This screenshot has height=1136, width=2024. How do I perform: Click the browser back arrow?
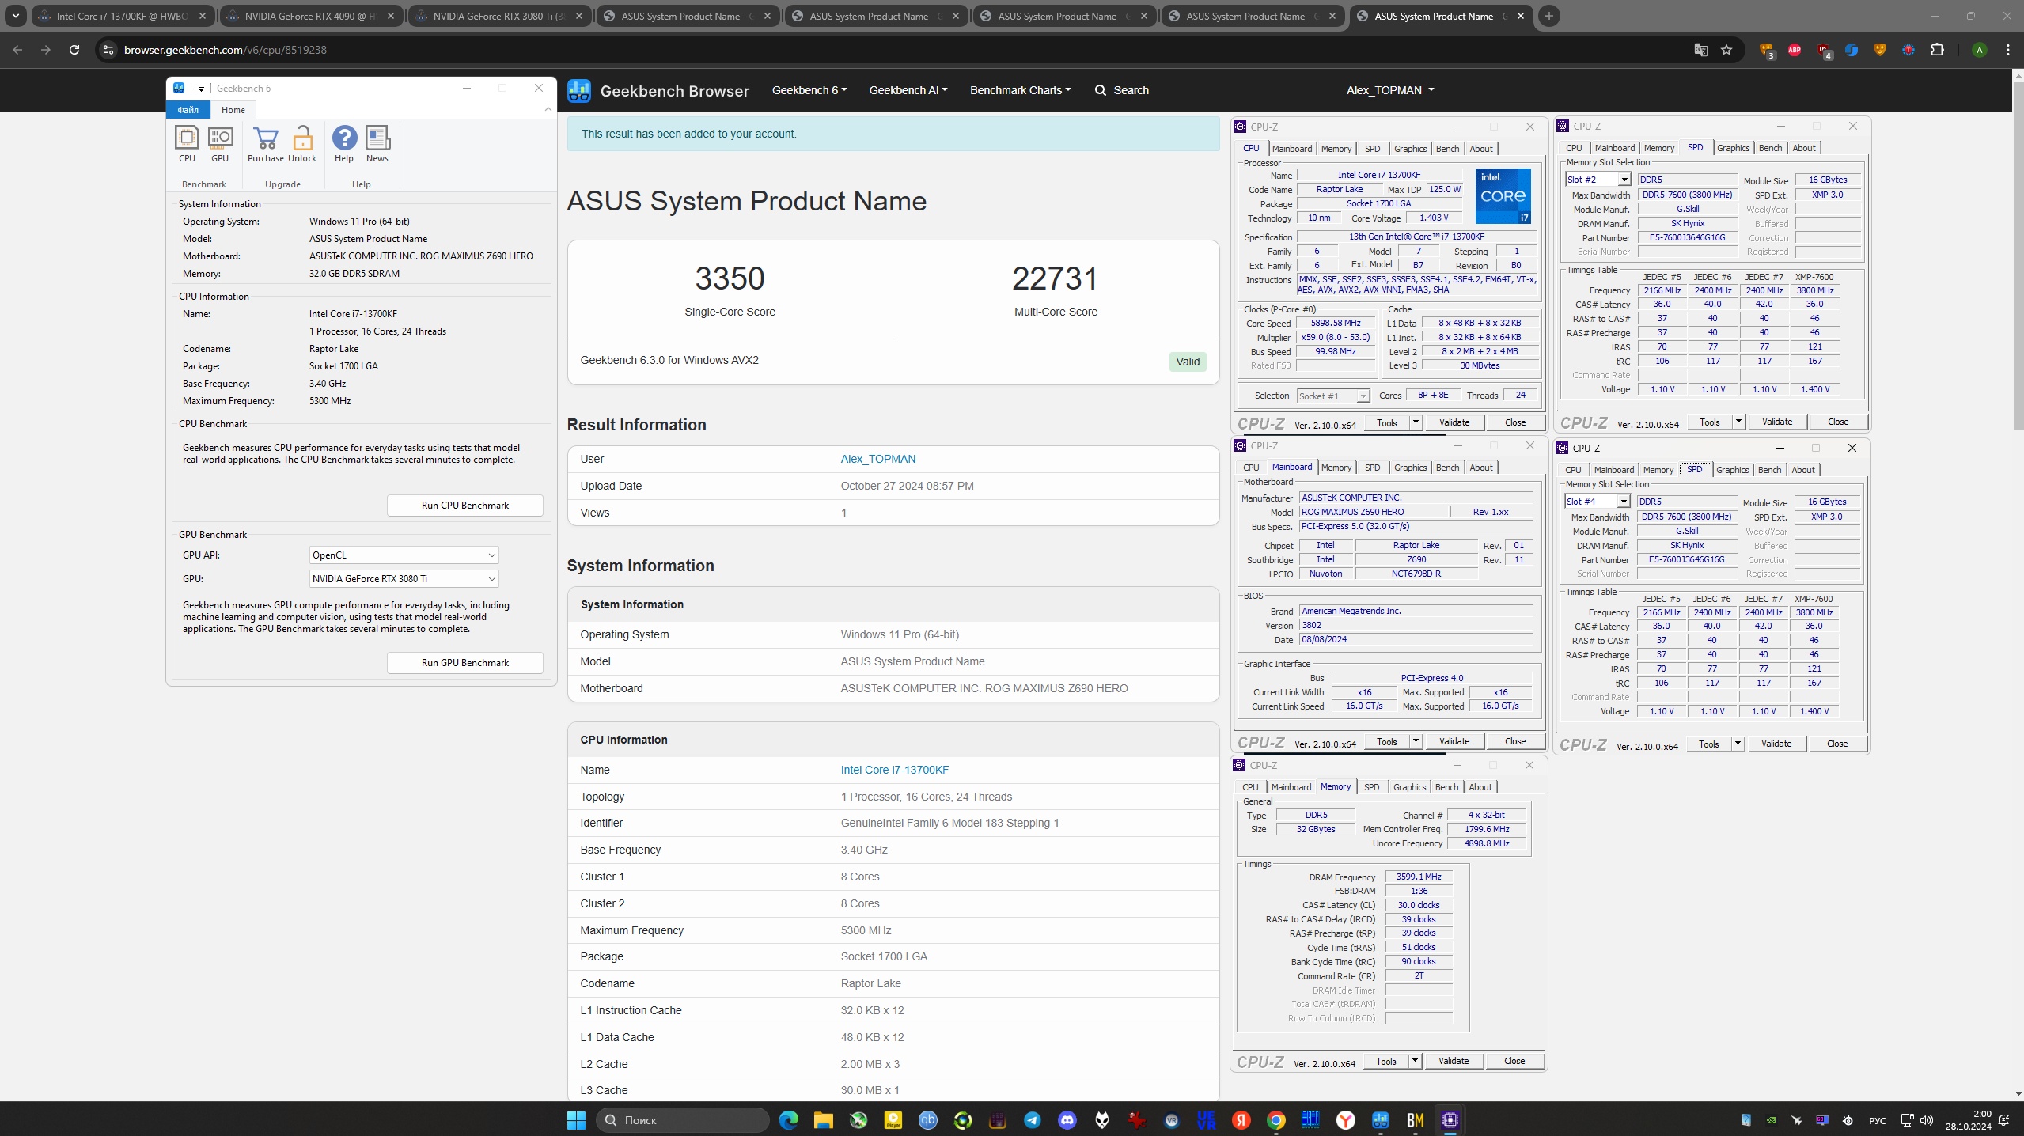tap(17, 50)
